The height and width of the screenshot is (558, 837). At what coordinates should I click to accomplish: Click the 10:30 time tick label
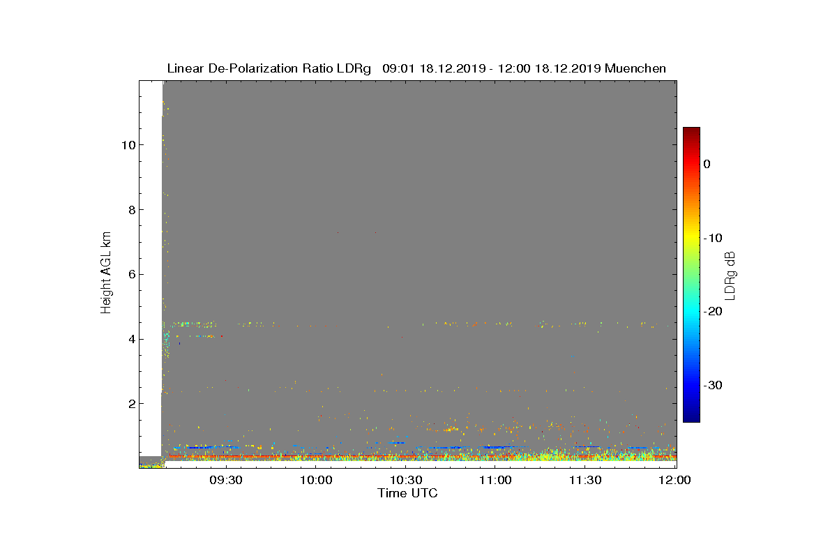pos(406,481)
